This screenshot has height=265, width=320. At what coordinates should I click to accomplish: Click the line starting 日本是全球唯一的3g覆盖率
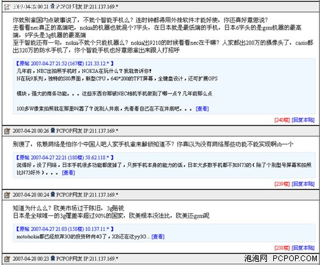pos(111,216)
